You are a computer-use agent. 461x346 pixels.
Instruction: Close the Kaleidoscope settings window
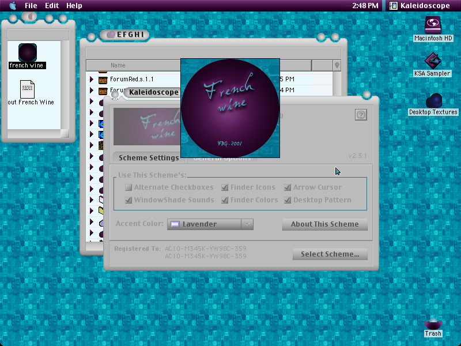click(115, 95)
